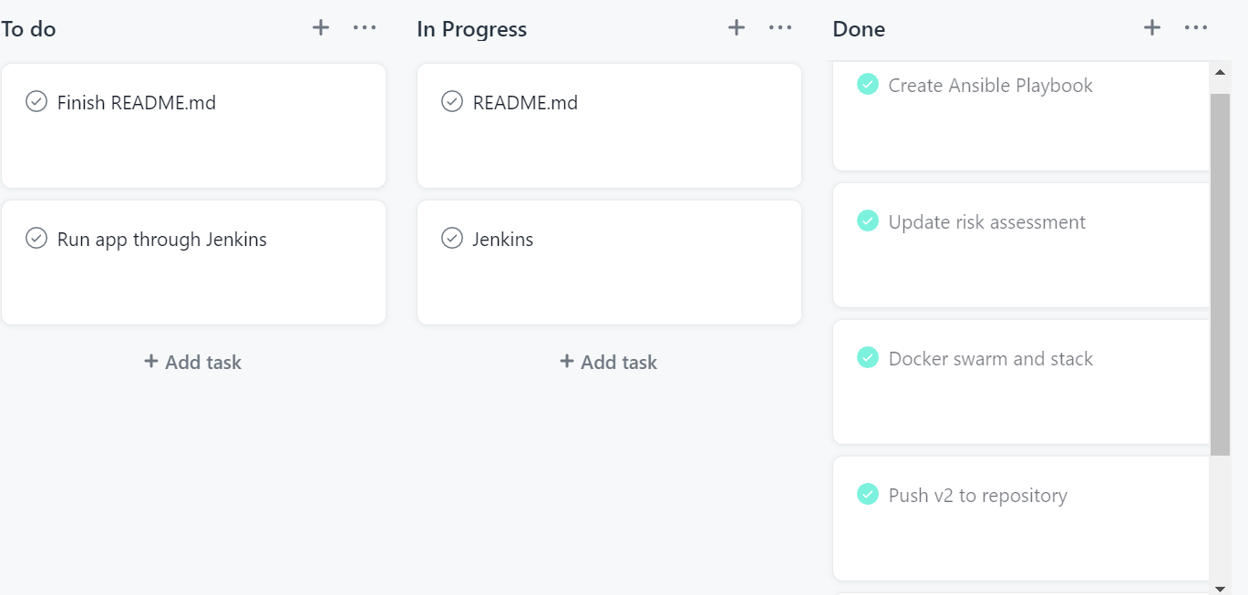Open In Progress column ellipsis menu

click(x=780, y=28)
